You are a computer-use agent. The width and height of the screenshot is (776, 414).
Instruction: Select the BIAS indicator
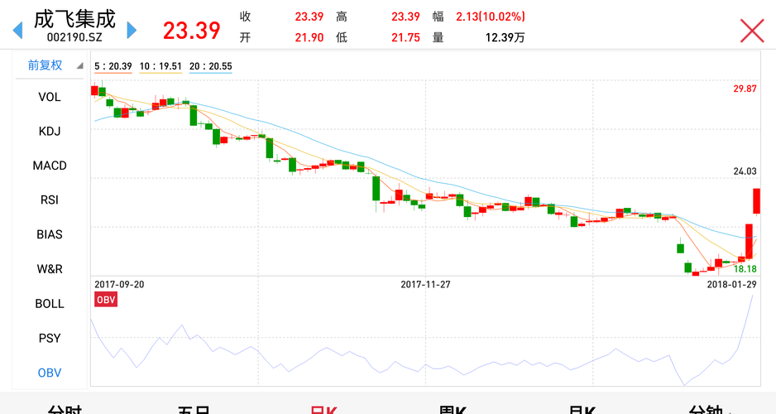pos(50,234)
